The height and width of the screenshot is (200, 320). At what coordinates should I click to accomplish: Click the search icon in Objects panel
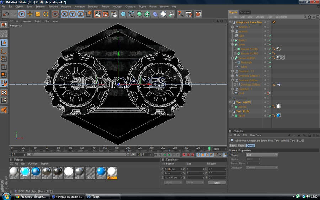point(305,17)
